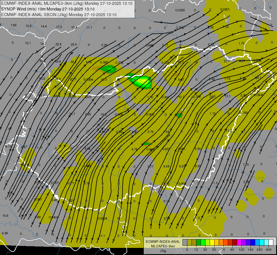Select the grid value 17.2
Image resolution: width=277 pixels, height=255 pixels.
tap(59, 27)
